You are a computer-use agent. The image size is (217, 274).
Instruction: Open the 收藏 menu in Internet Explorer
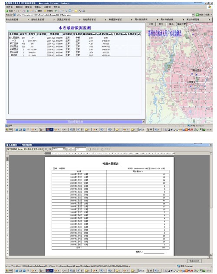click(x=38, y=7)
